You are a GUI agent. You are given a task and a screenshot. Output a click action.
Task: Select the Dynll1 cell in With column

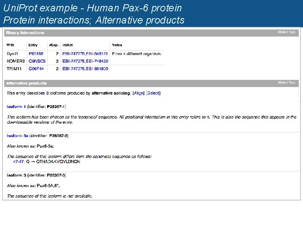point(12,54)
